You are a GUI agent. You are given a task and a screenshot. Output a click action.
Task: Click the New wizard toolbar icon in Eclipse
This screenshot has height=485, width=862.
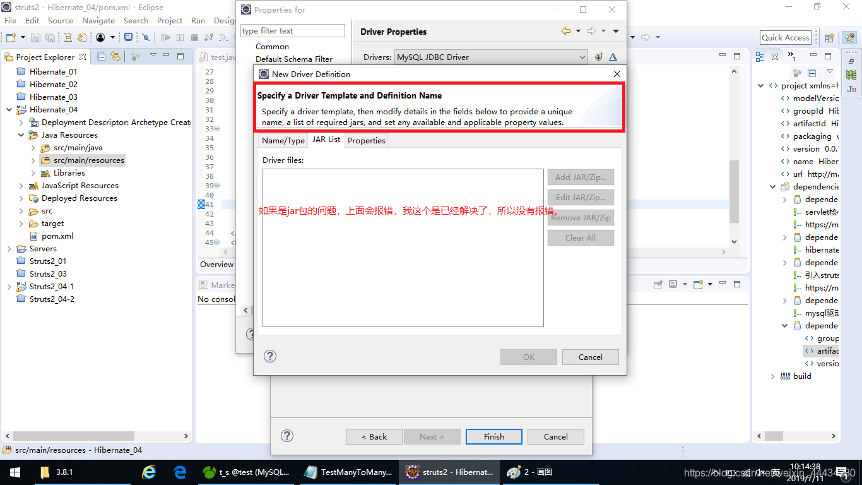point(11,38)
